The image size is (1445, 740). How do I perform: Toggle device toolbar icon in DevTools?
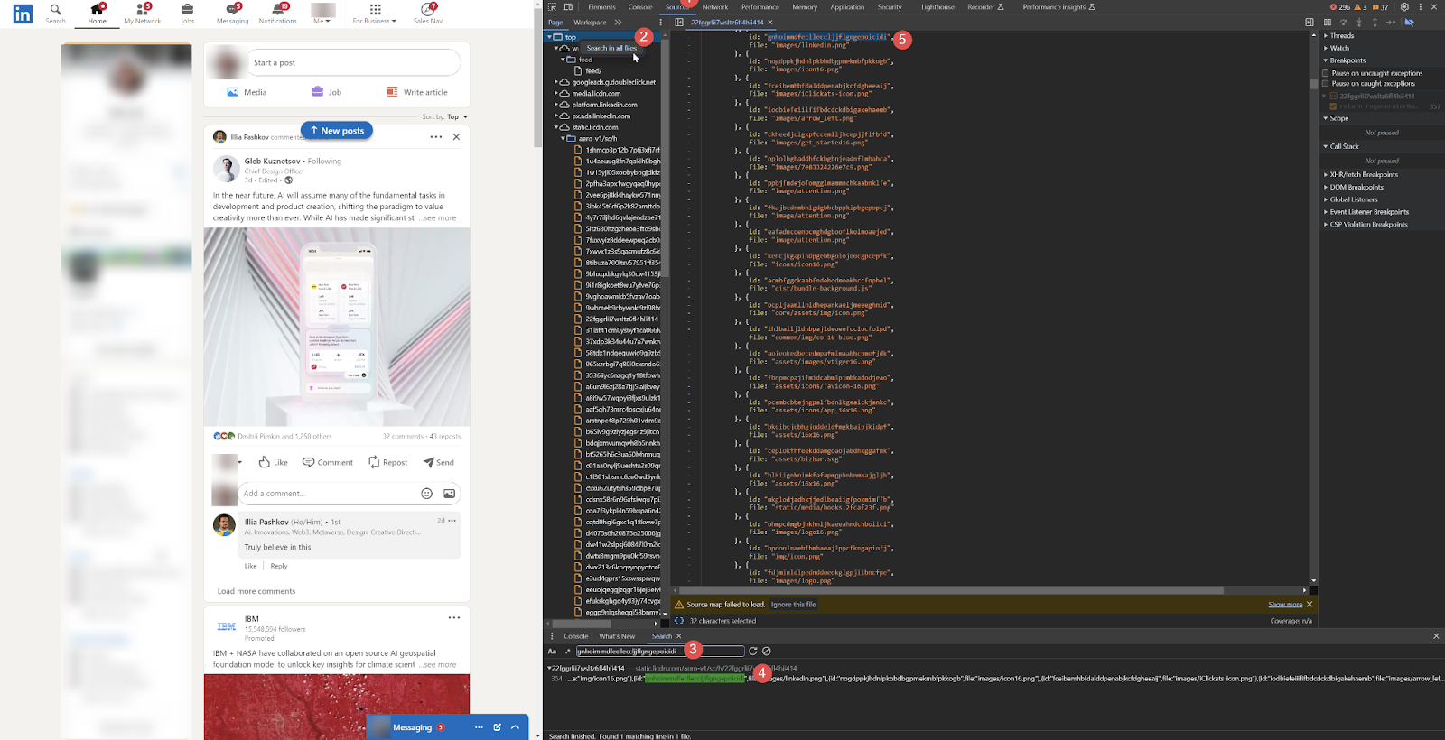coord(568,7)
